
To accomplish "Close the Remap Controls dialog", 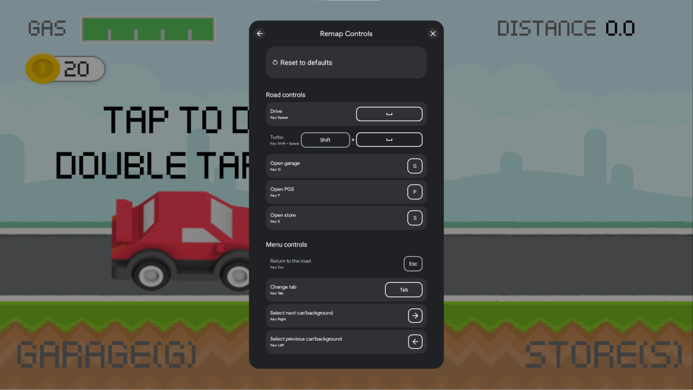I will click(x=433, y=33).
